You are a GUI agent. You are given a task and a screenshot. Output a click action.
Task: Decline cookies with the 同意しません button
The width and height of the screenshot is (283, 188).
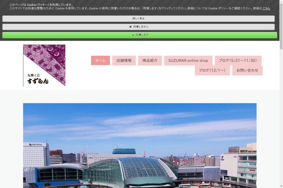tap(138, 27)
